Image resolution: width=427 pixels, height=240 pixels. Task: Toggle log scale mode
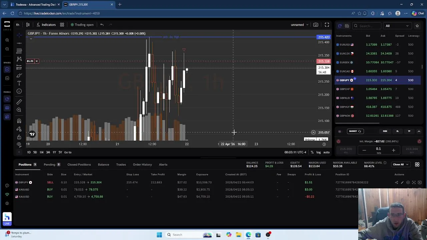point(319,152)
